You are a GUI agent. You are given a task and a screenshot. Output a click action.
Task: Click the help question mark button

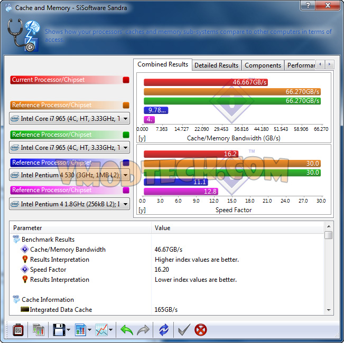tap(308, 5)
